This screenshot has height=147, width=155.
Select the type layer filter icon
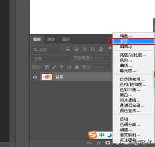coord(85,49)
